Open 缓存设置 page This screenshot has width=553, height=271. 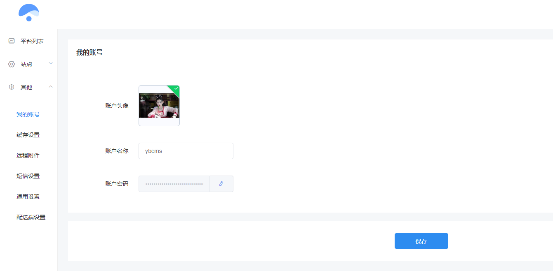28,135
